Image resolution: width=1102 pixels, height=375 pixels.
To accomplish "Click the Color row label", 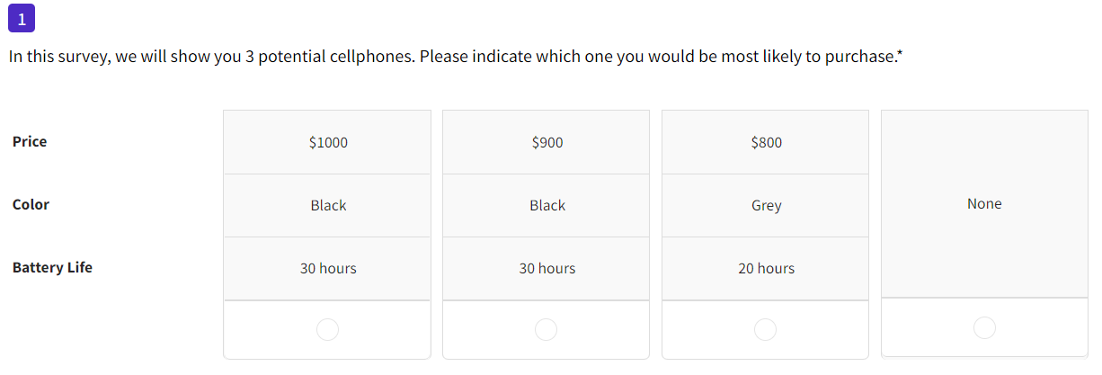I will pos(31,204).
